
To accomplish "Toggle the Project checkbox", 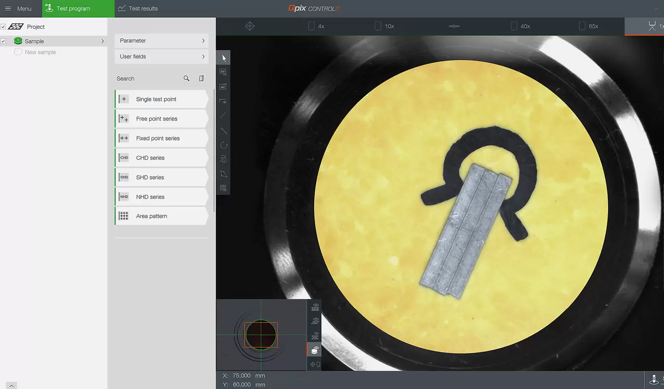I will click(x=3, y=27).
